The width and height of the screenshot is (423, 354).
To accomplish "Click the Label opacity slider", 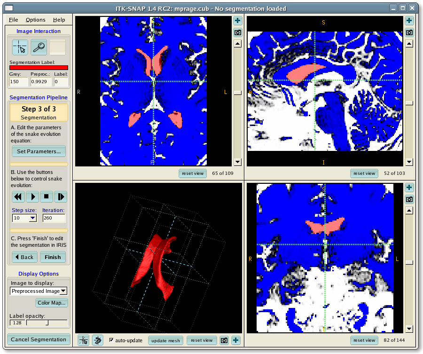I will (x=47, y=323).
